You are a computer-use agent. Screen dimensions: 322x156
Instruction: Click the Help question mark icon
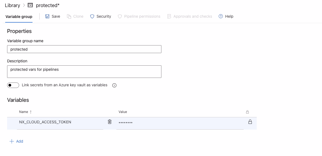click(x=221, y=16)
